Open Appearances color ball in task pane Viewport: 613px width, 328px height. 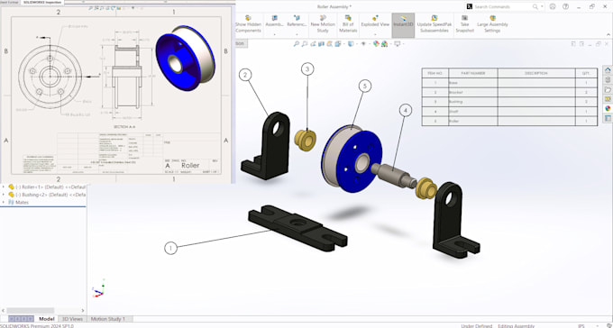[608, 108]
